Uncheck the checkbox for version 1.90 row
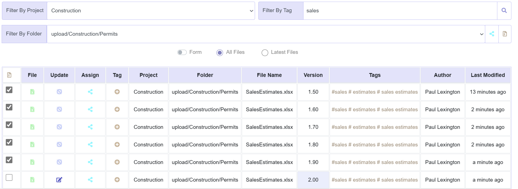518x189 pixels. pyautogui.click(x=9, y=160)
